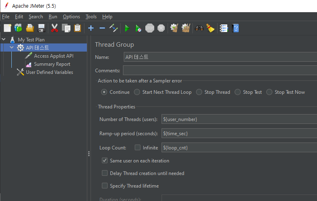Click Start no pauses icon
This screenshot has height=201, width=317.
tap(138, 28)
